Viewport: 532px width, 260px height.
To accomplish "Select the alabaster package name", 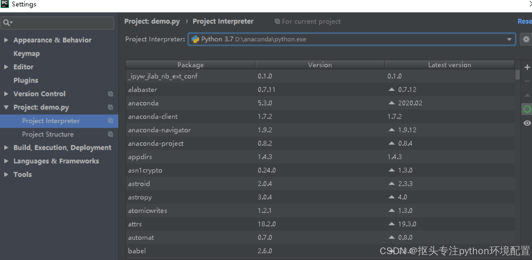I will coord(143,90).
